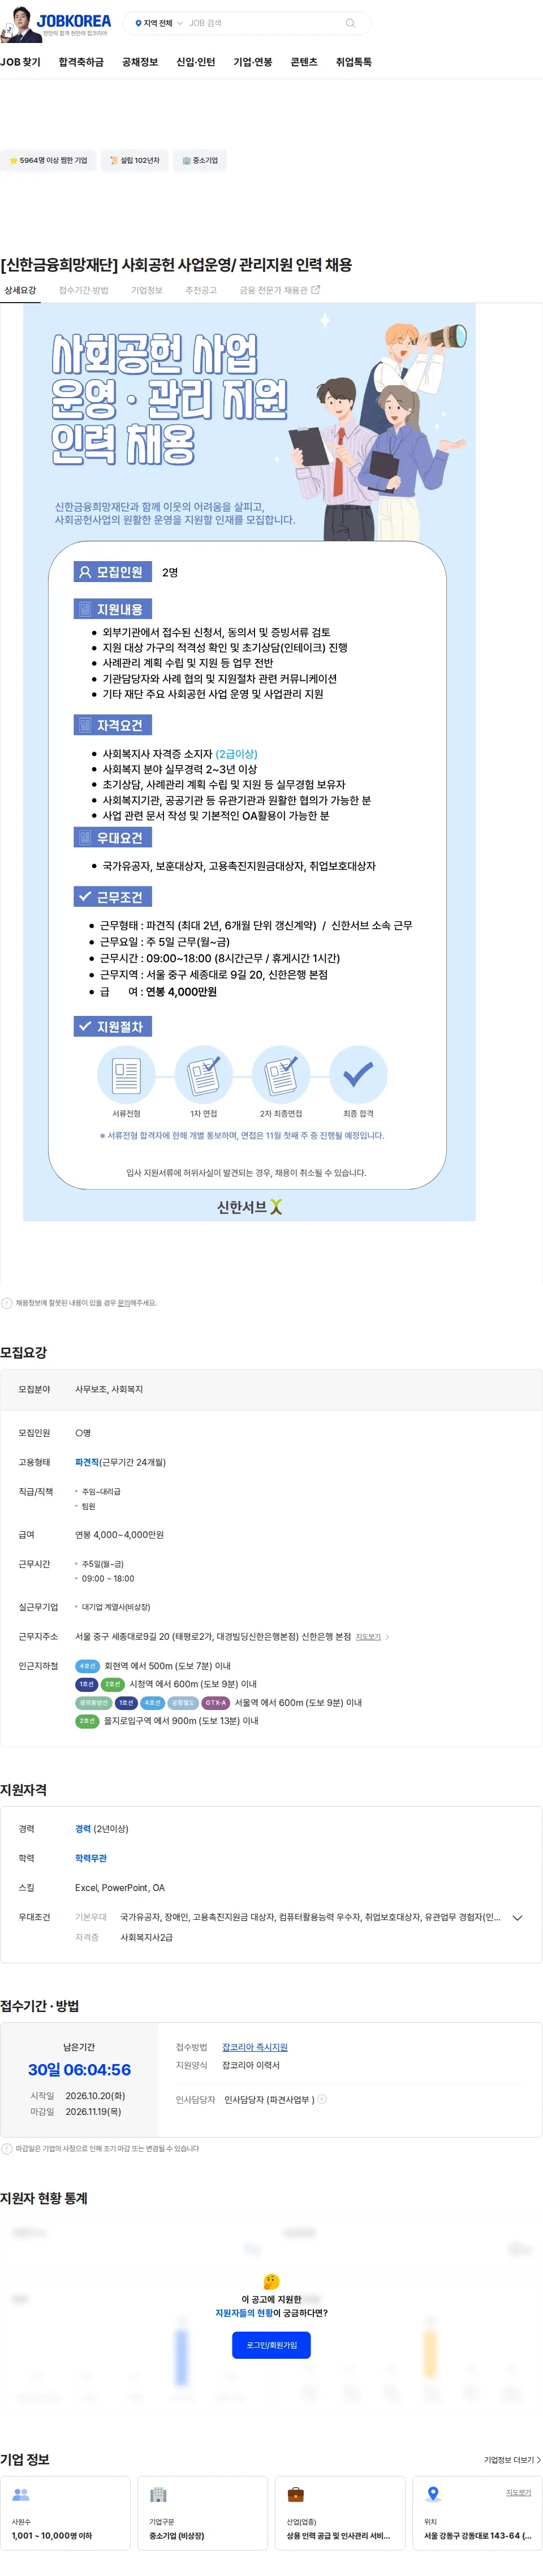Click the recruitment poster image
Image resolution: width=543 pixels, height=2576 pixels.
pos(249,762)
